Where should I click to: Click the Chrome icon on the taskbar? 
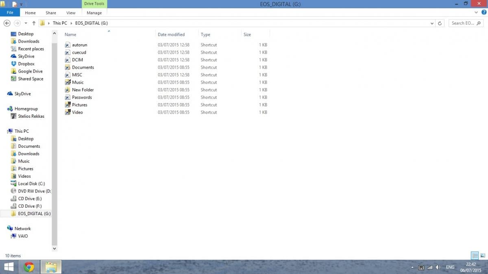[x=28, y=267]
